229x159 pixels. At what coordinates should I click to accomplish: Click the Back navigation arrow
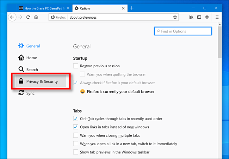point(12,17)
